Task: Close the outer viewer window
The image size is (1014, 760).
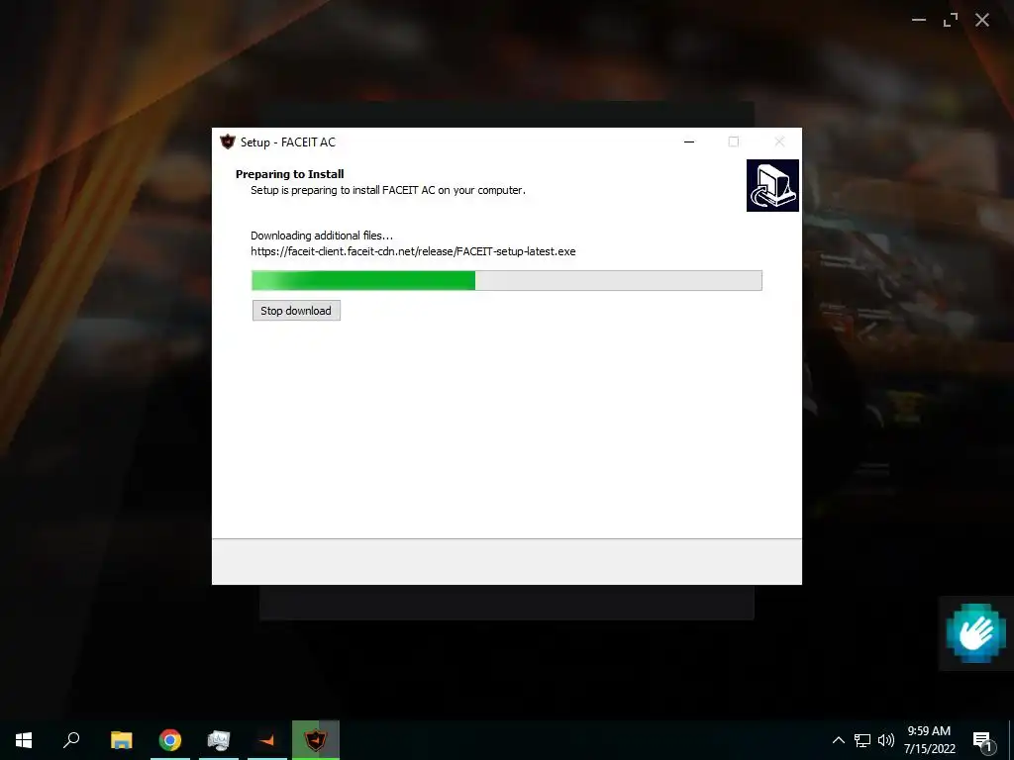Action: point(982,20)
